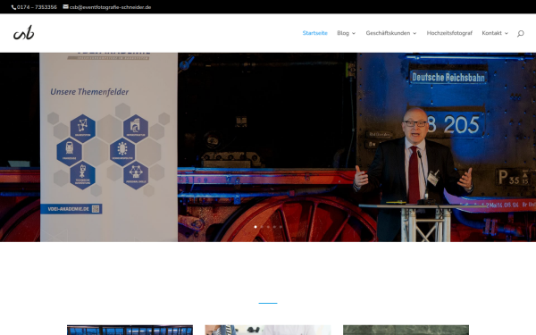Select the first slider dot
The width and height of the screenshot is (536, 335).
255,227
